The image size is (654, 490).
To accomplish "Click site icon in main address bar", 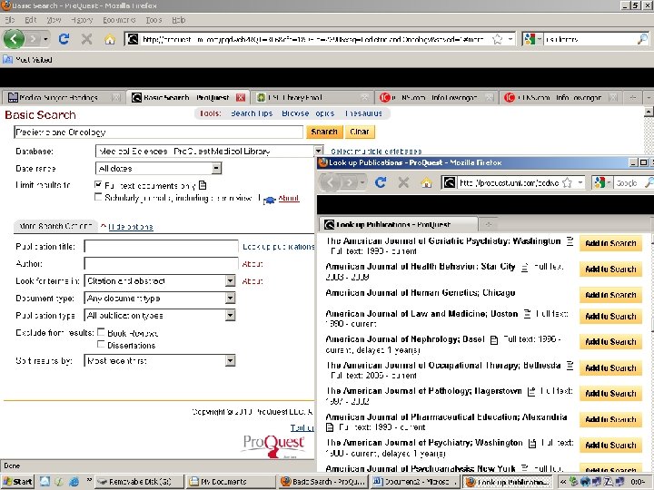I will pos(133,39).
